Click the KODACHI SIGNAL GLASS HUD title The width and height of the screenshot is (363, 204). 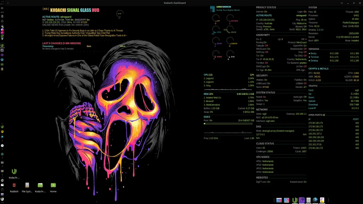[74, 10]
